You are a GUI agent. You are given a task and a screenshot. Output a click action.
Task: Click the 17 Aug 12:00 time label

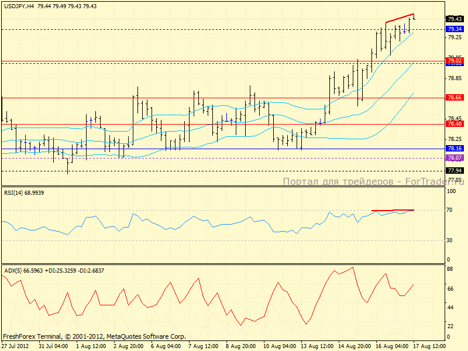430,346
